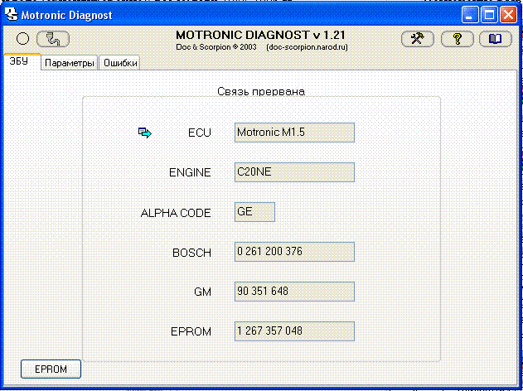Click the EPROM field showing 1 267 357 048

294,331
